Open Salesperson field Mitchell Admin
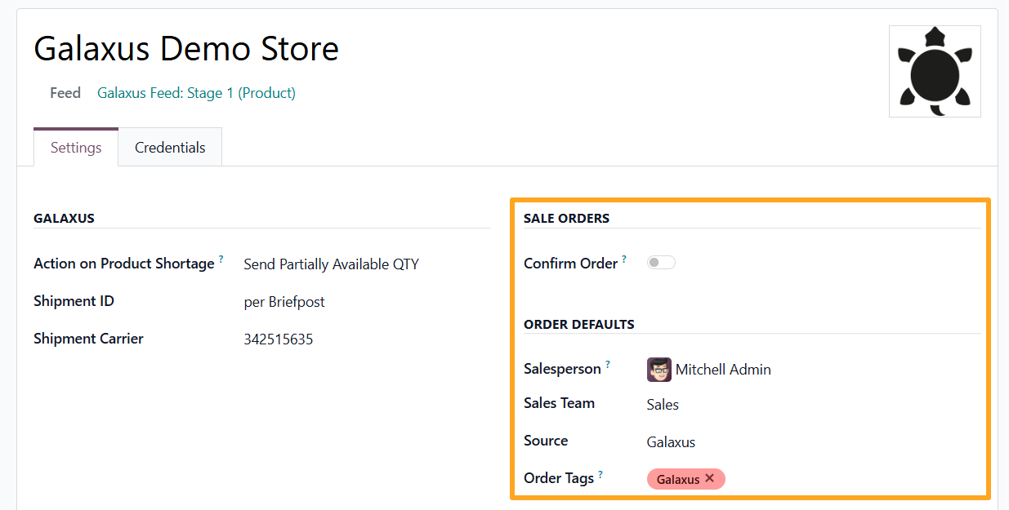 coord(723,370)
